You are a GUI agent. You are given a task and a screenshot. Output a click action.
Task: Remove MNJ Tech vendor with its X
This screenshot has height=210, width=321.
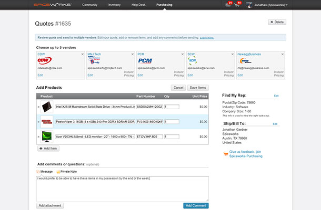pos(133,54)
